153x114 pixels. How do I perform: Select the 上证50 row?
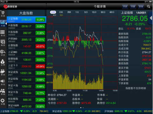[x=26, y=66]
